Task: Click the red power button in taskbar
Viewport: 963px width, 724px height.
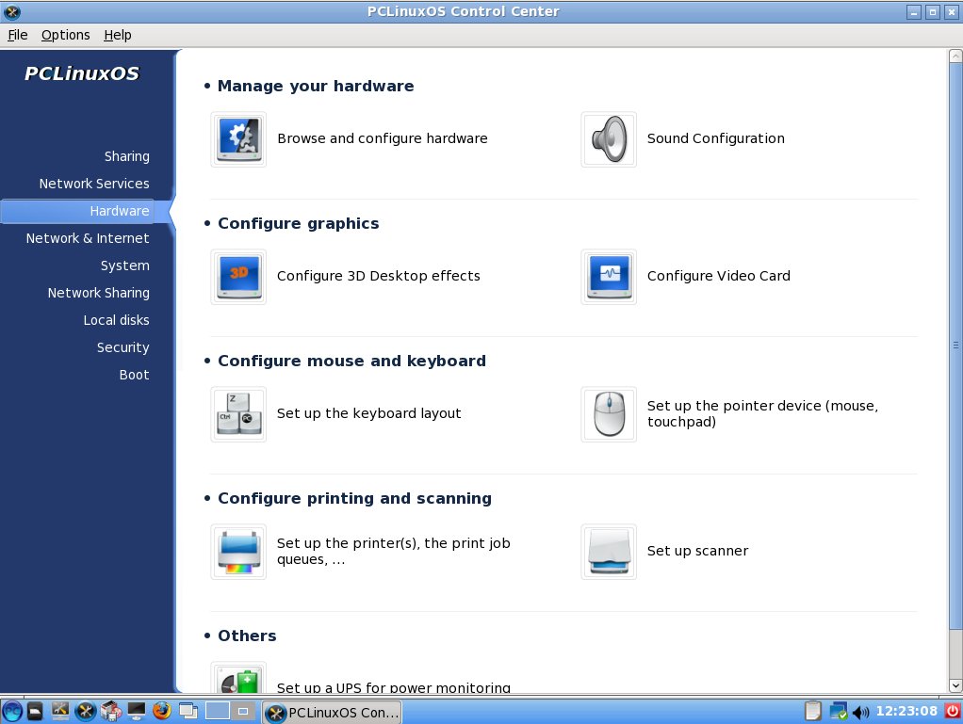Action: (953, 711)
